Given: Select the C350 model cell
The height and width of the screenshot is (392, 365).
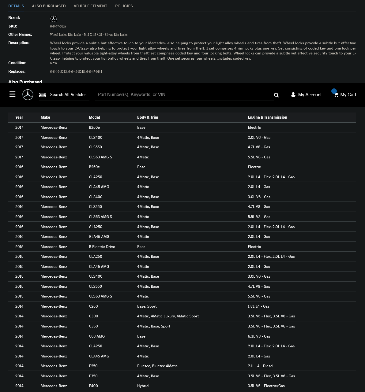Looking at the screenshot, I should 93,326.
